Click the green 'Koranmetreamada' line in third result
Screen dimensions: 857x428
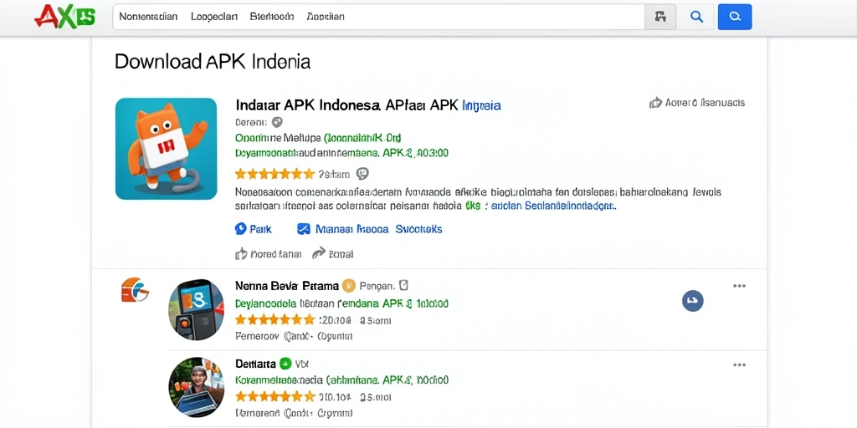coord(341,380)
